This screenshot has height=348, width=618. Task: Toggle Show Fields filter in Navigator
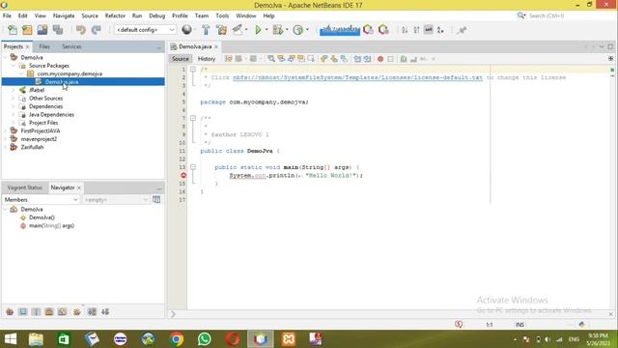[x=23, y=311]
